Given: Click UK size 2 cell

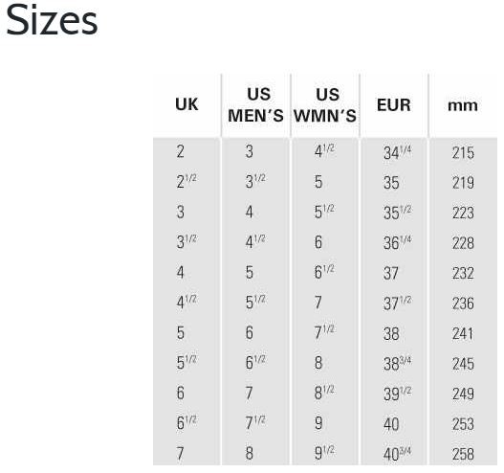Looking at the screenshot, I should (181, 151).
